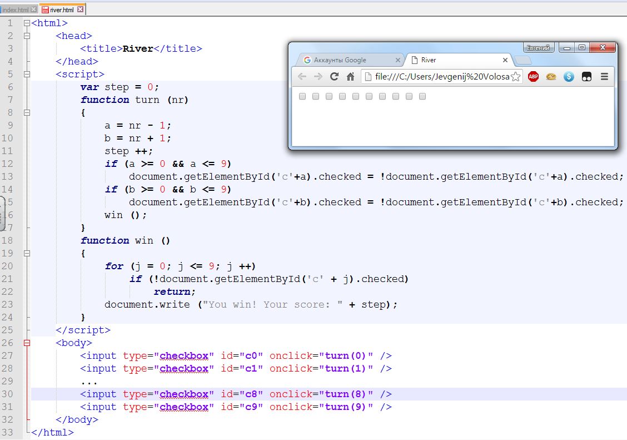Open the AdBlock Plus extension icon
Image resolution: width=627 pixels, height=440 pixels.
pos(533,76)
